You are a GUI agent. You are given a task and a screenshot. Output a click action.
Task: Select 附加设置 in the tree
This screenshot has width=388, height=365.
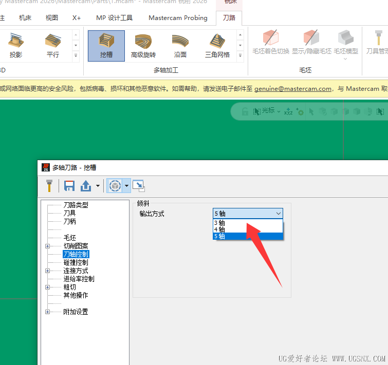click(x=76, y=312)
